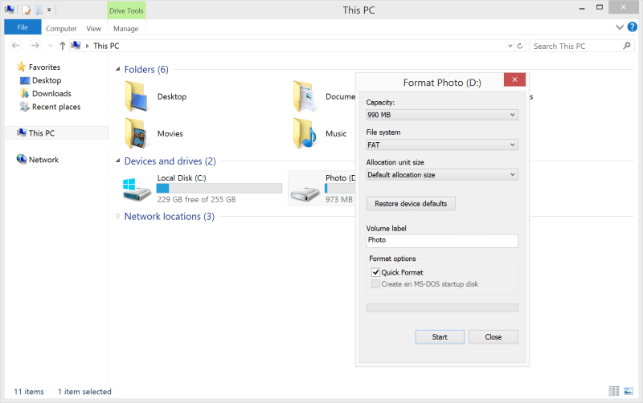Click the Up one level arrow

point(63,46)
